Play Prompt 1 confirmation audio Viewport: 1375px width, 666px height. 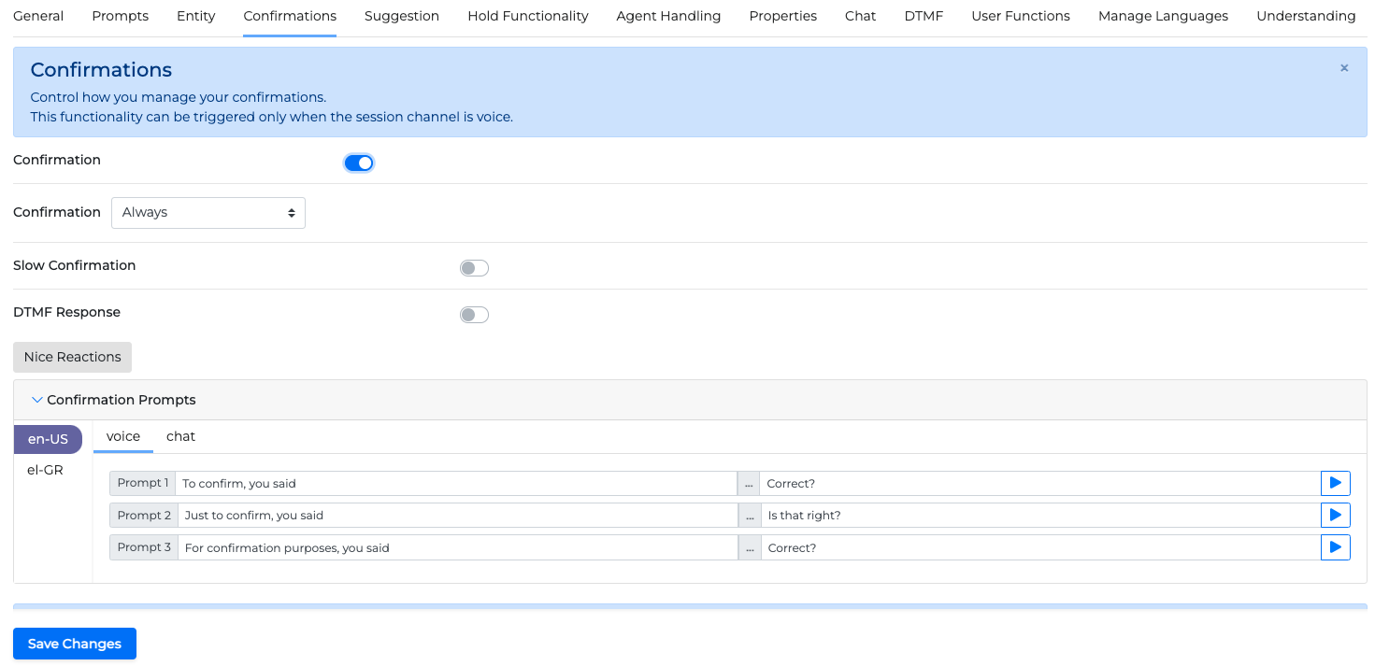tap(1335, 483)
